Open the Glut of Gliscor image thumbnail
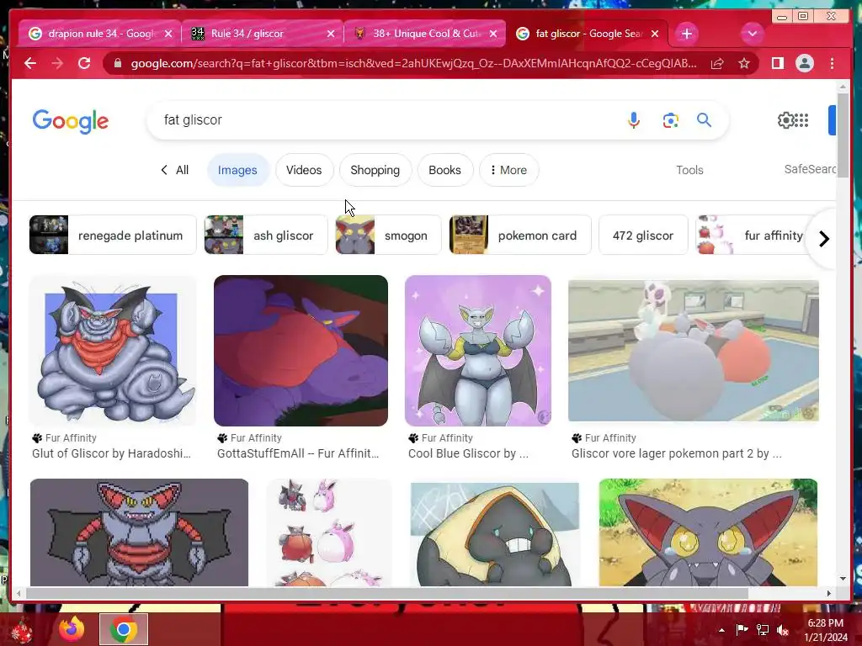 113,351
